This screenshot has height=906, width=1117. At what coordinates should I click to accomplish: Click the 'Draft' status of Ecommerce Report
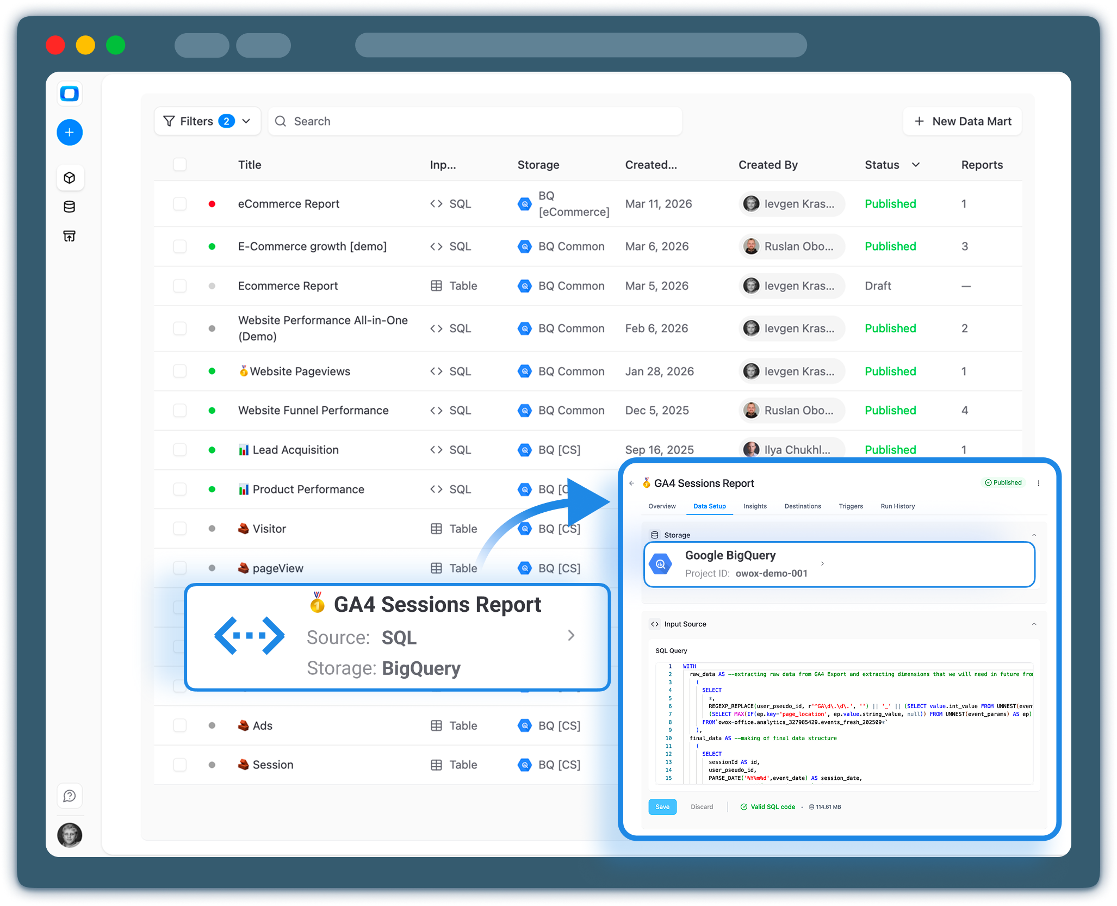click(x=878, y=286)
